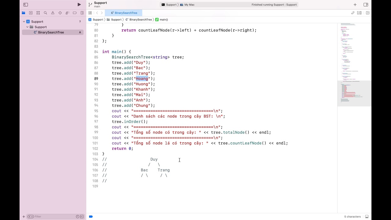The height and width of the screenshot is (220, 391).
Task: Click the blue breakpoint toggle in debug bar
Action: point(91,217)
